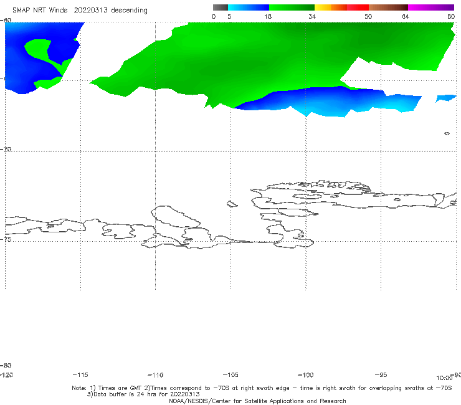Image resolution: width=461 pixels, height=405 pixels.
Task: Click the NOAA/NESDIS credit line
Action: [257, 401]
